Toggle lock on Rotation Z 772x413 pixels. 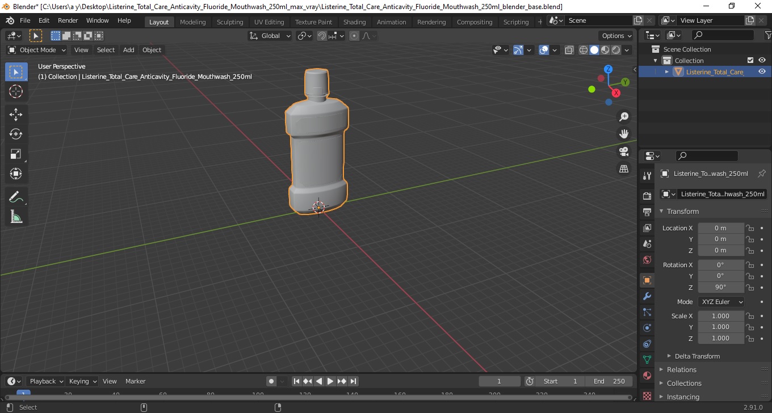[750, 287]
